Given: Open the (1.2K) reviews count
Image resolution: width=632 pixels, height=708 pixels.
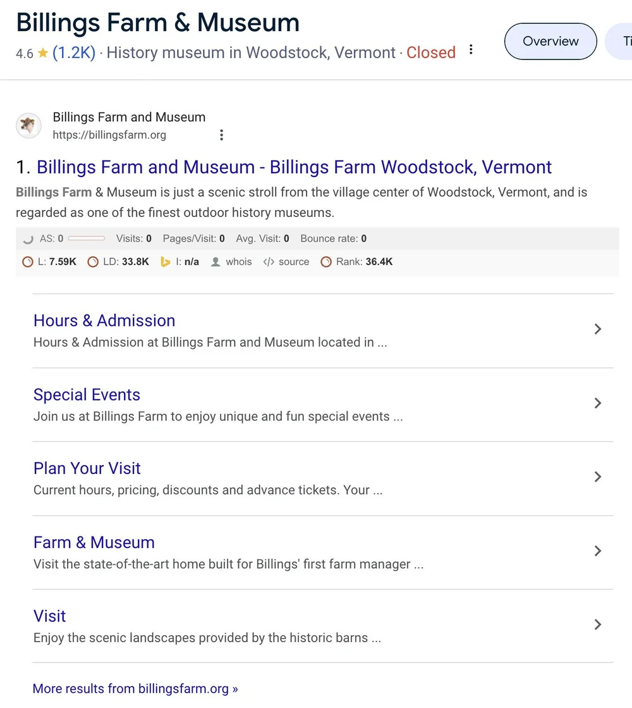Looking at the screenshot, I should 74,53.
